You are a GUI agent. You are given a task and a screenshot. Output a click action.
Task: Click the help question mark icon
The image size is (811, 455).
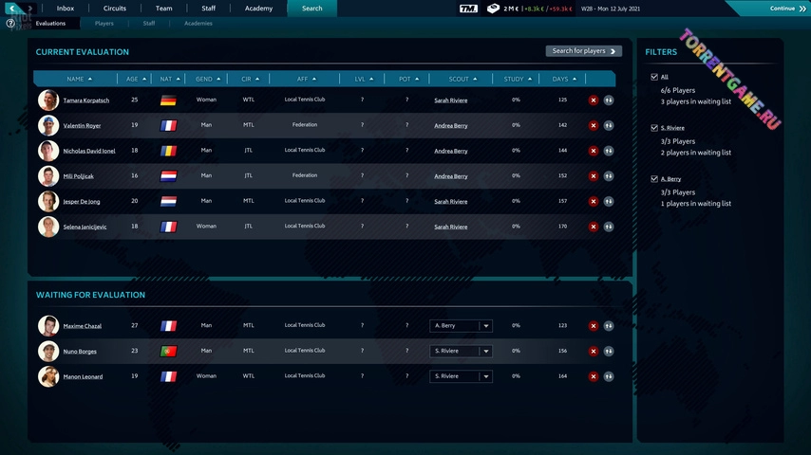coord(10,23)
